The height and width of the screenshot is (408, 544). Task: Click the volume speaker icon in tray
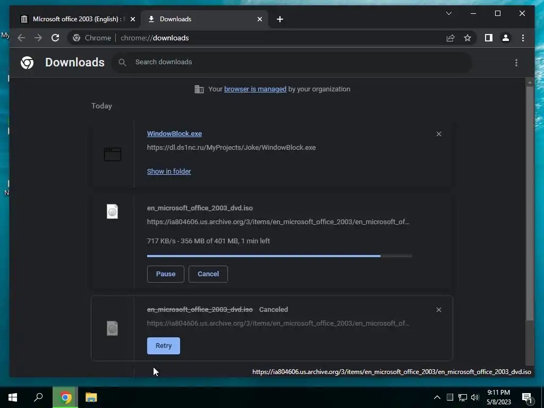(x=475, y=397)
